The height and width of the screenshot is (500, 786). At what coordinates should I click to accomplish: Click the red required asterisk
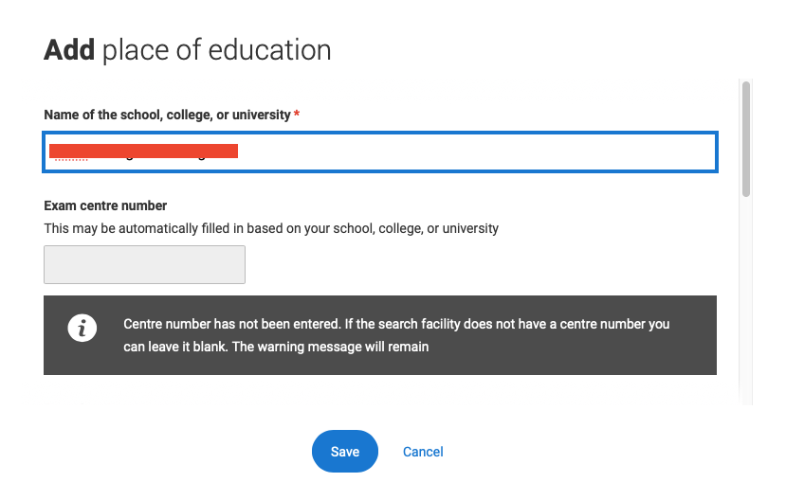tap(297, 116)
